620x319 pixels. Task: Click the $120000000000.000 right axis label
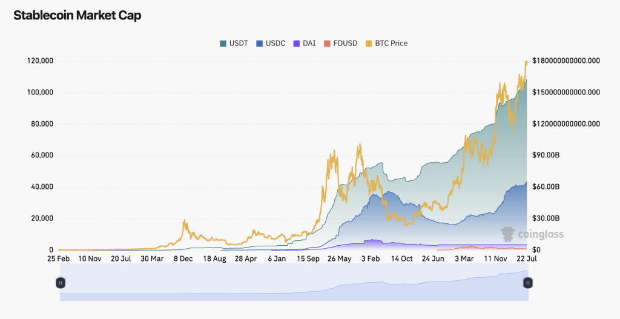click(x=566, y=123)
